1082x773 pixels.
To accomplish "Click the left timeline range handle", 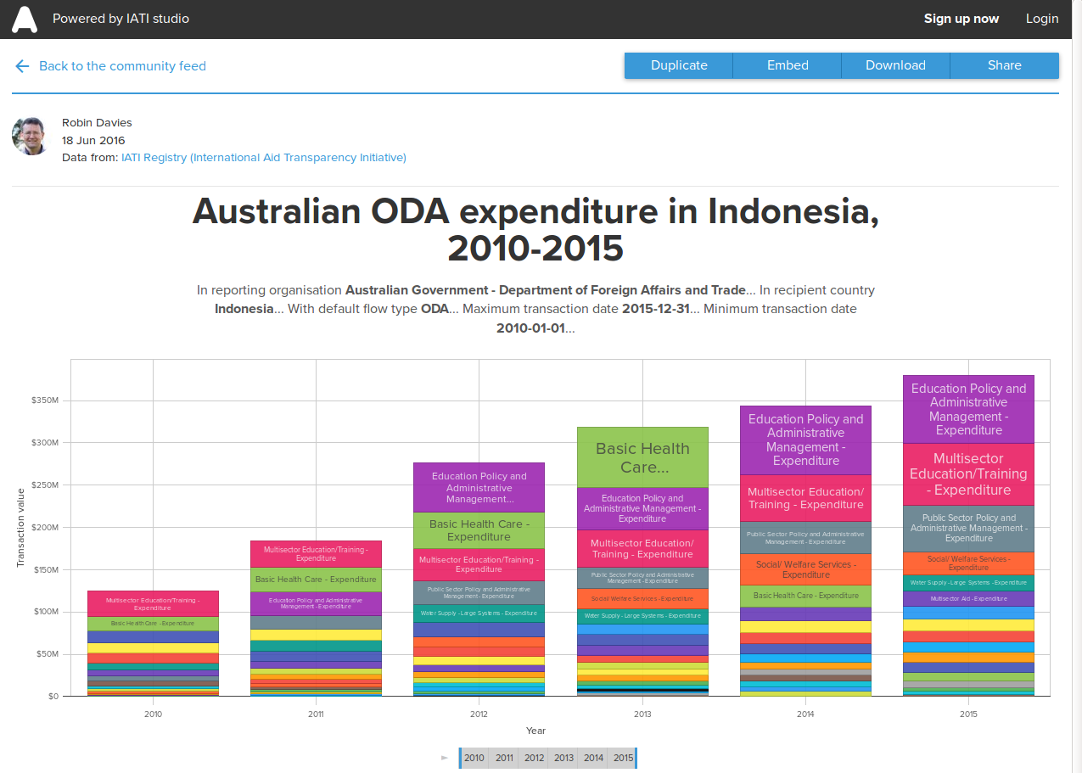I will point(460,758).
